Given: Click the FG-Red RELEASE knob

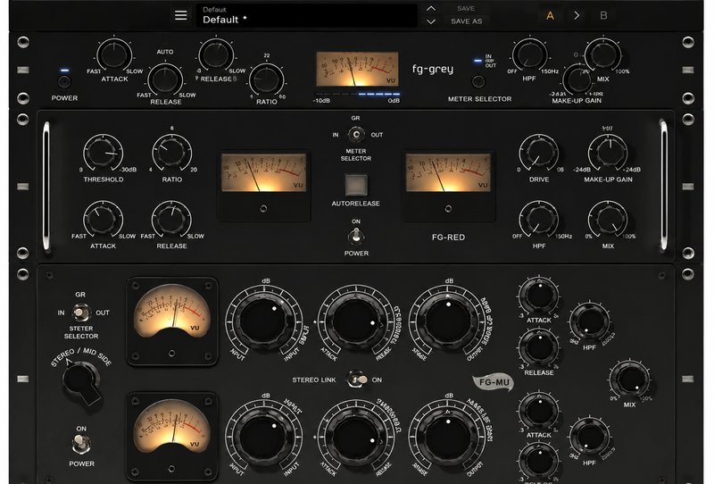Looking at the screenshot, I should [171, 219].
